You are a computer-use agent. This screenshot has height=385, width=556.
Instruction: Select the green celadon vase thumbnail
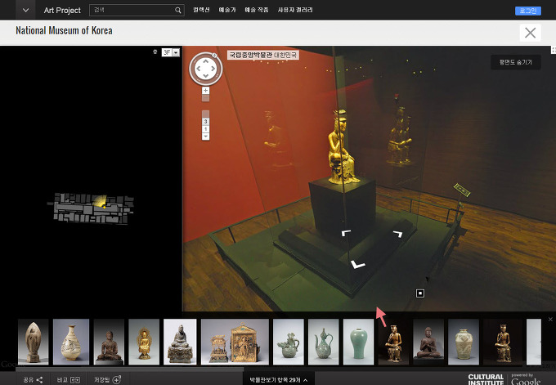358,340
